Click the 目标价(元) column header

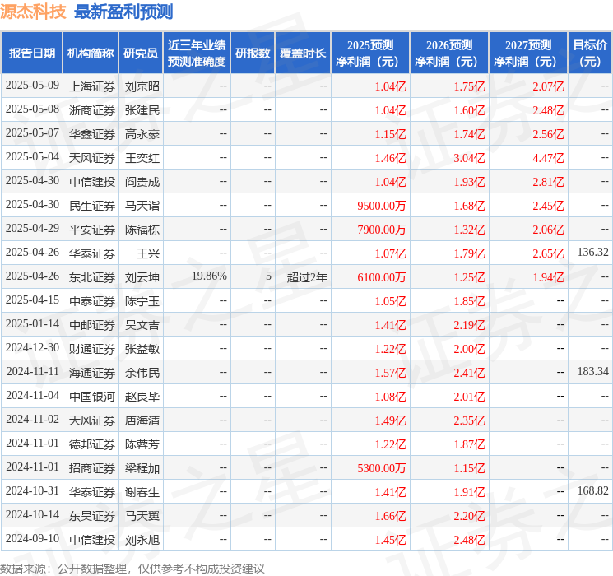tap(590, 53)
